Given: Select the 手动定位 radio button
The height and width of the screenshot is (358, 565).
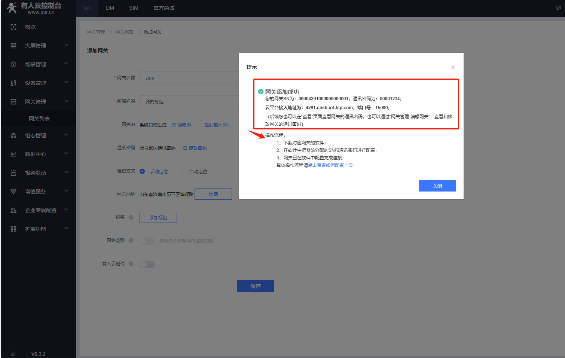Looking at the screenshot, I should 142,171.
